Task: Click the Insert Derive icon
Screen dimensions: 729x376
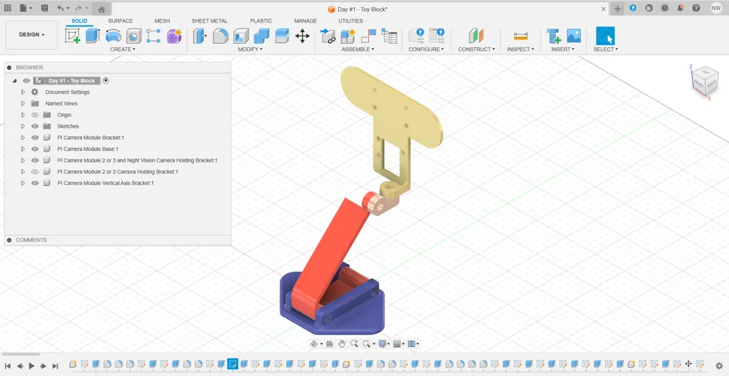Action: (x=553, y=36)
